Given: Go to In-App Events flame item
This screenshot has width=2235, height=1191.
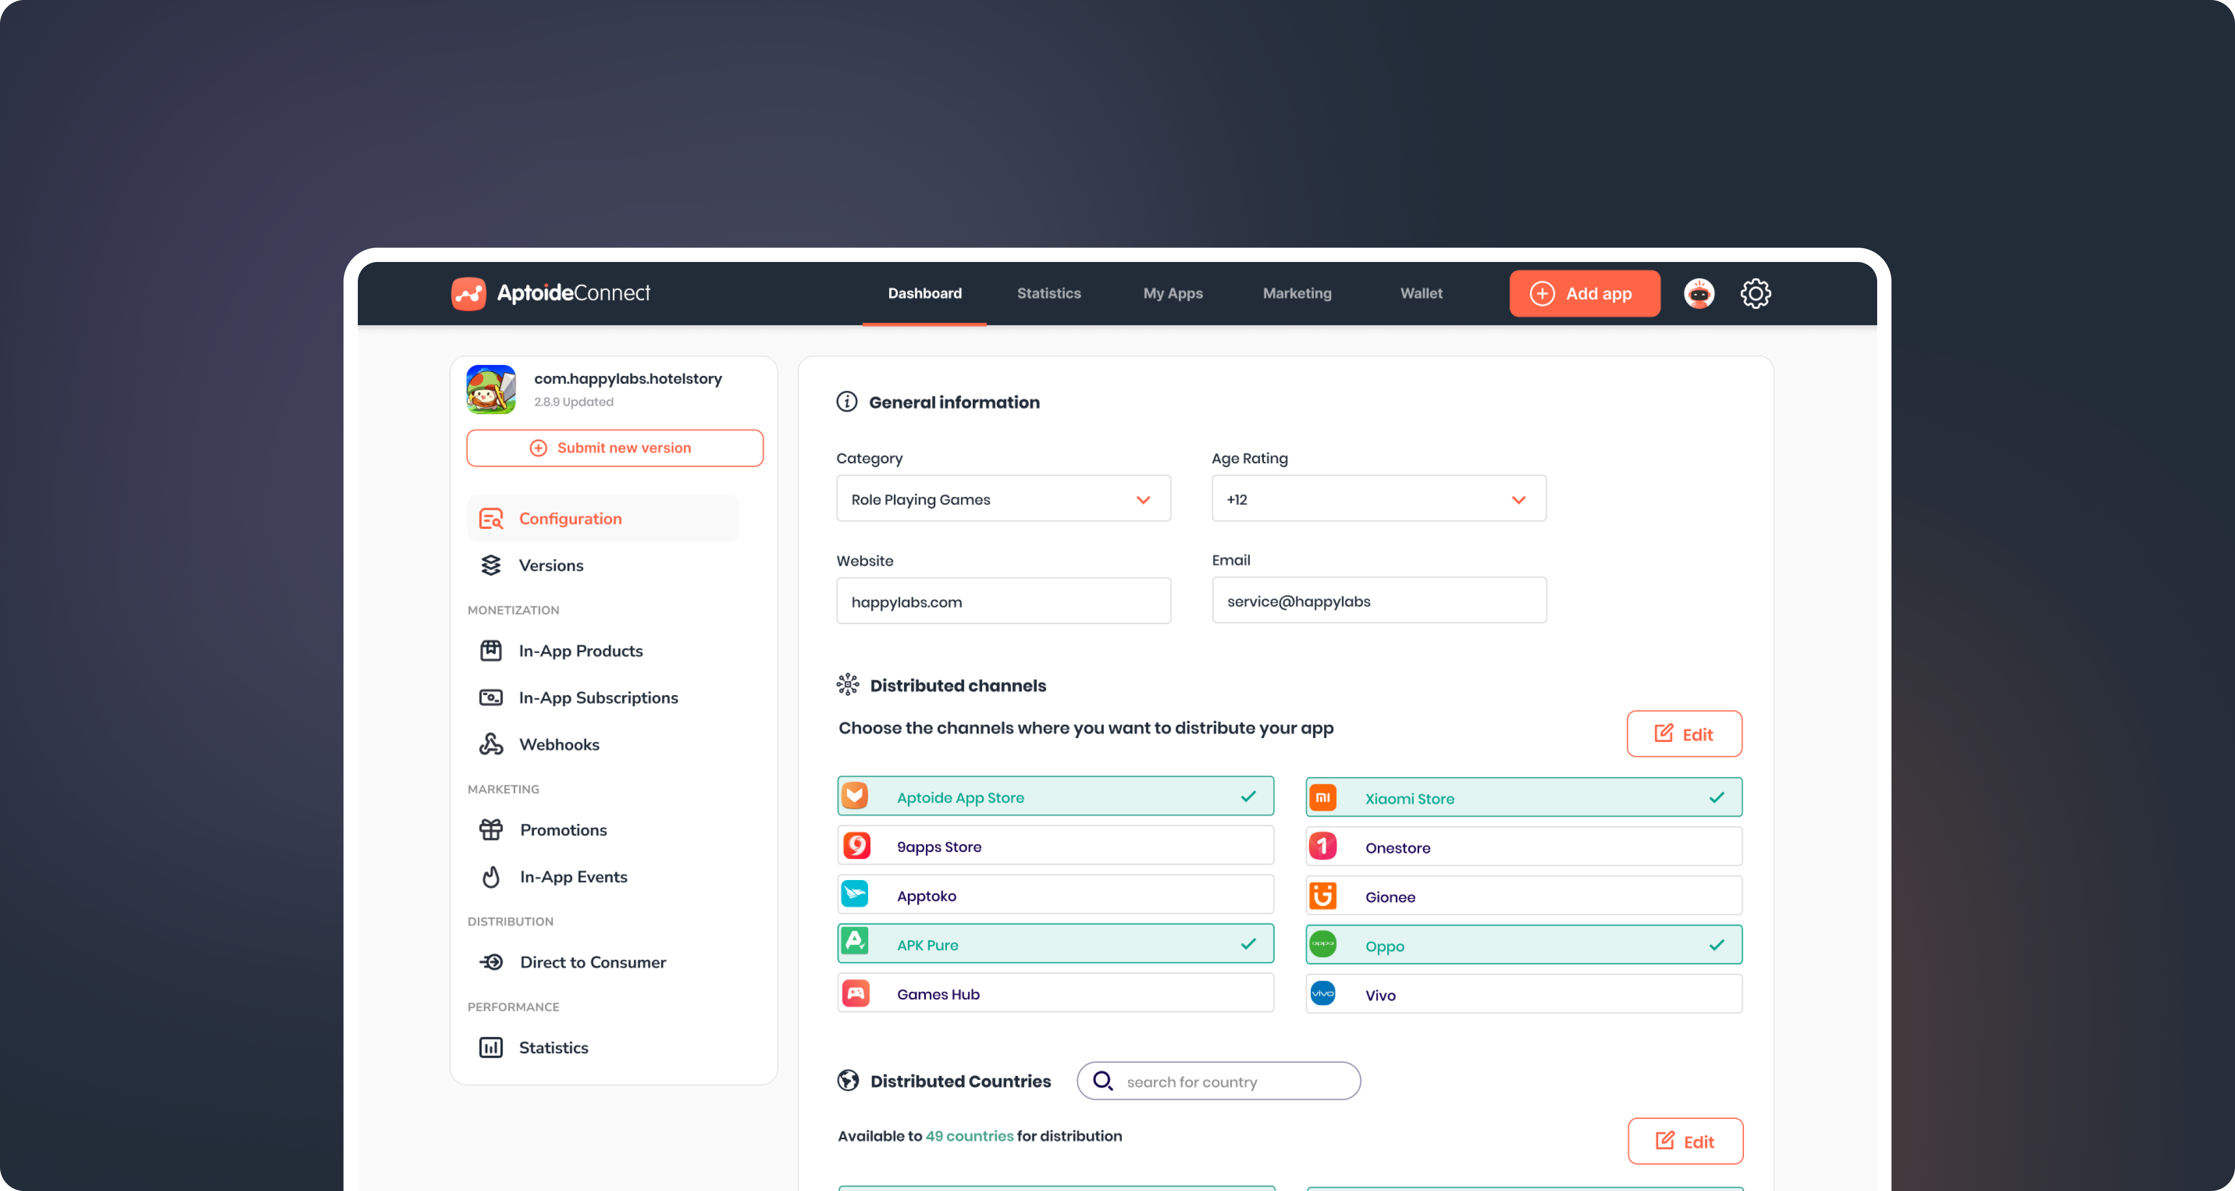Looking at the screenshot, I should pyautogui.click(x=573, y=876).
